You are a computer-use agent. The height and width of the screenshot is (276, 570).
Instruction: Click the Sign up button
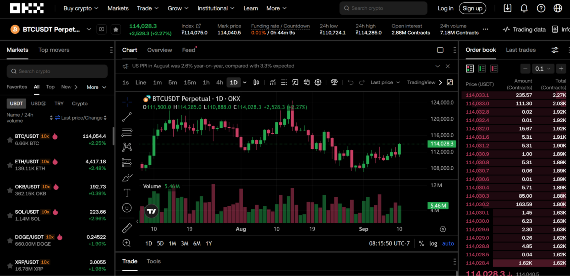[472, 8]
